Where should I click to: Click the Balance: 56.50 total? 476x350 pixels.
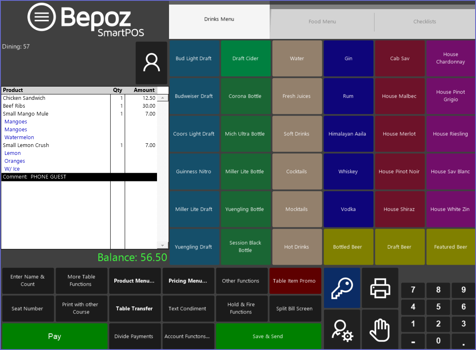[132, 257]
